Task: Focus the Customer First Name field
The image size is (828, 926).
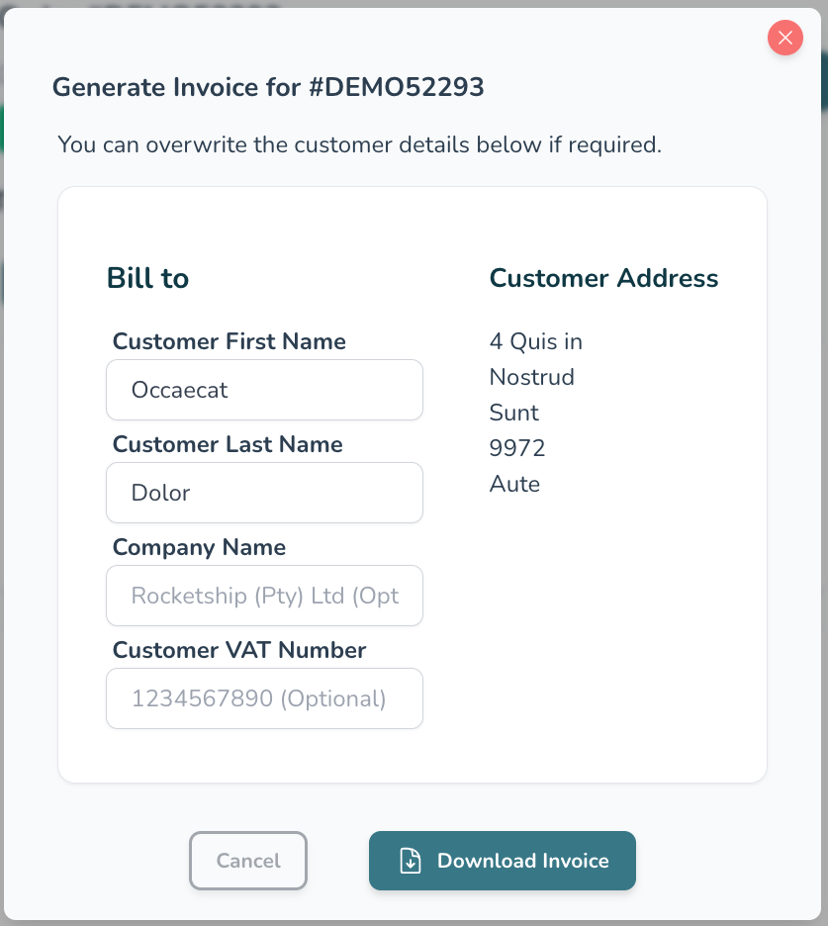Action: coord(264,390)
